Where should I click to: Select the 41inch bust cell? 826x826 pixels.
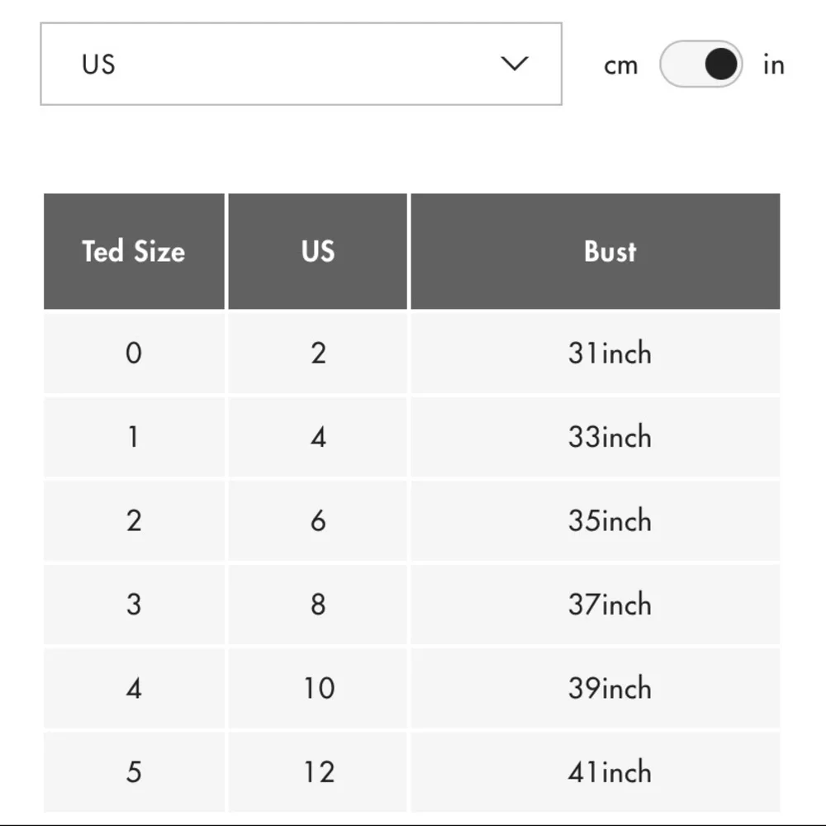tap(596, 771)
